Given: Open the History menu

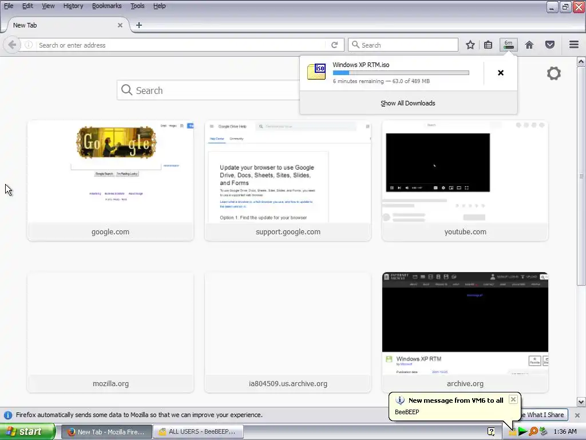Looking at the screenshot, I should [73, 6].
